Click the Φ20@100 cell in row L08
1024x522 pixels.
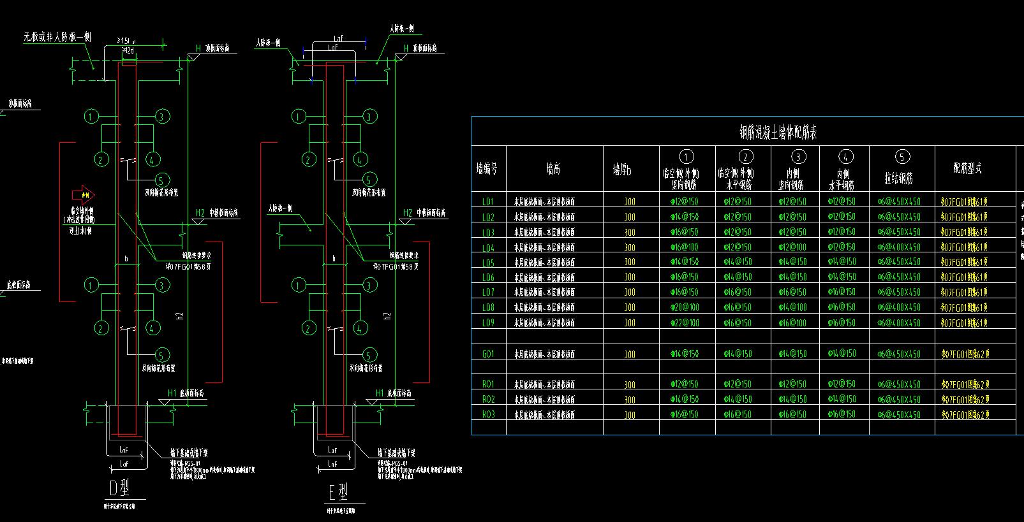click(685, 307)
